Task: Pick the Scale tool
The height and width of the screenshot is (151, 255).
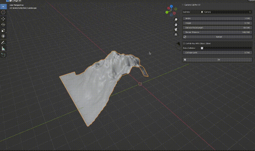Action: [x=3, y=30]
